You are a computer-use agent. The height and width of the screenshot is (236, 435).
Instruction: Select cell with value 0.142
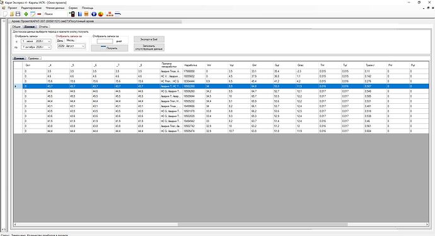click(x=375, y=76)
